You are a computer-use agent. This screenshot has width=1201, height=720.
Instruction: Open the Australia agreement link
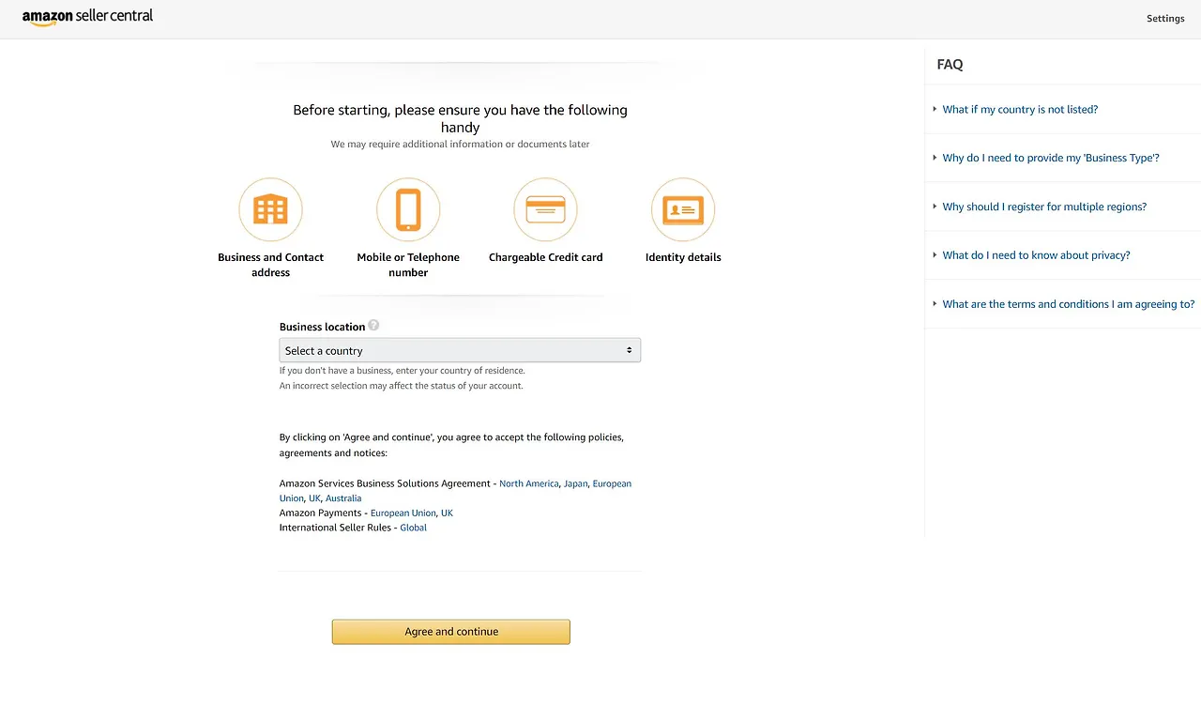(343, 498)
